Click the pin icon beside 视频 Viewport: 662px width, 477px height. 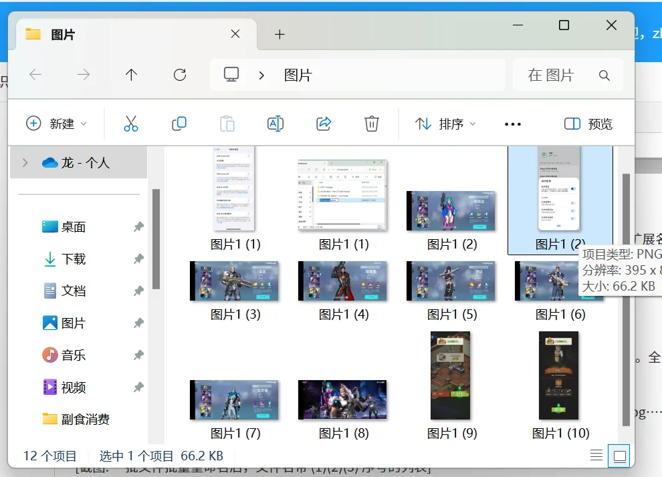pos(138,387)
